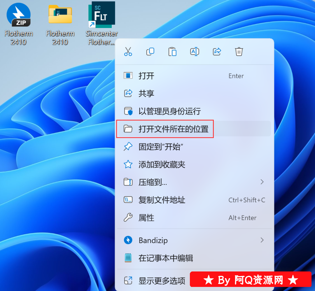Viewport: 315px width, 291px height.
Task: Click 显示更多选项 at menu bottom
Action: 194,281
